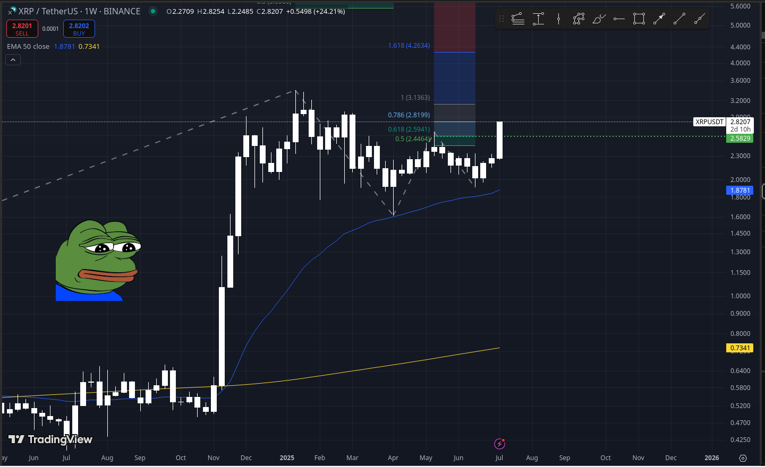Open XRP / TetherUS symbol title
Viewport: 765px width, 467px height.
pyautogui.click(x=80, y=11)
